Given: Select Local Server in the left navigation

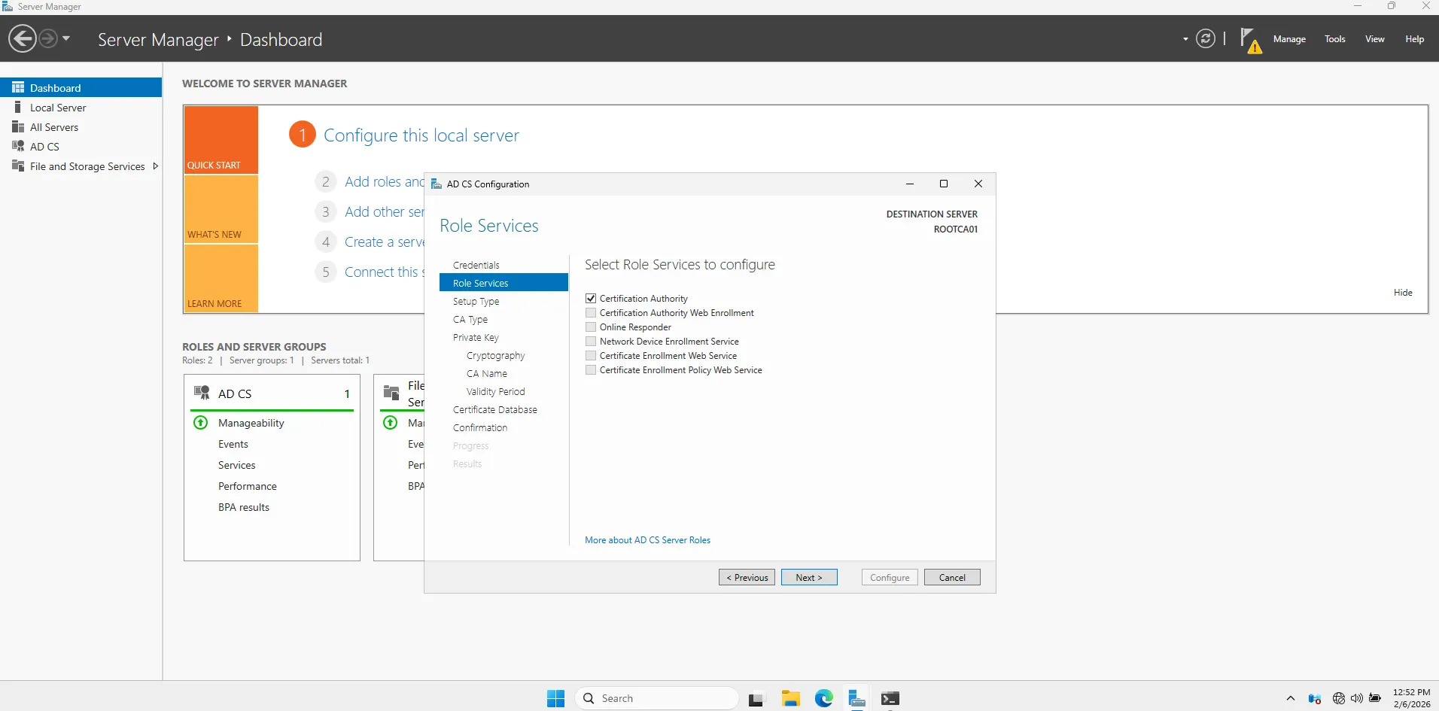Looking at the screenshot, I should [81, 108].
